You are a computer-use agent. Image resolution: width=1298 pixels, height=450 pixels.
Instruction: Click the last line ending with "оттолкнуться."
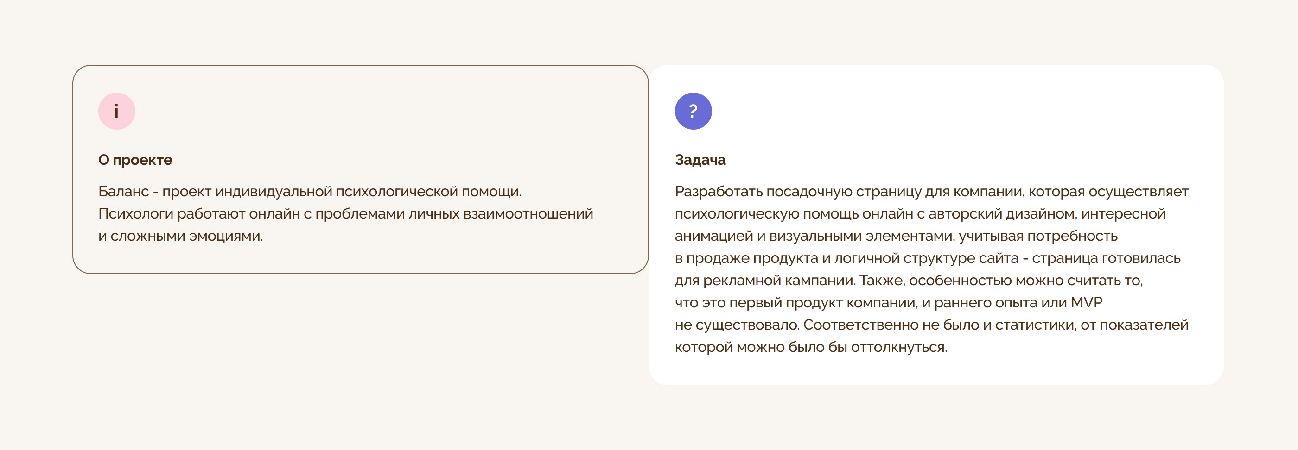(x=811, y=347)
